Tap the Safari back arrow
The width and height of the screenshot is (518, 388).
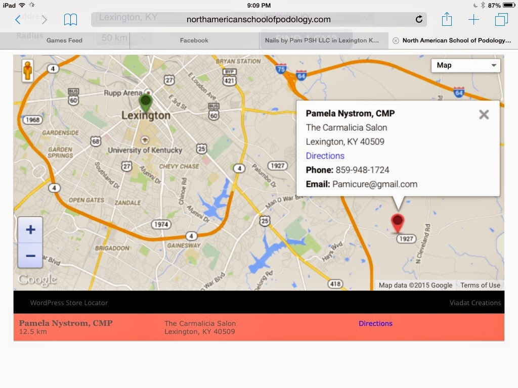click(x=18, y=20)
